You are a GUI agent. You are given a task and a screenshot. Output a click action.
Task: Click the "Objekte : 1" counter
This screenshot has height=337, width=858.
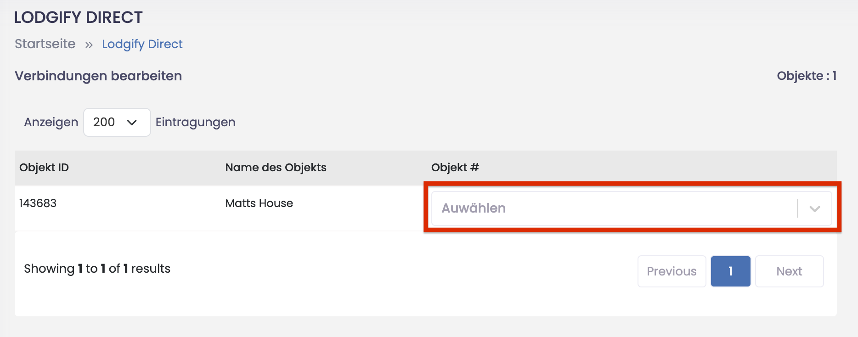click(x=806, y=76)
